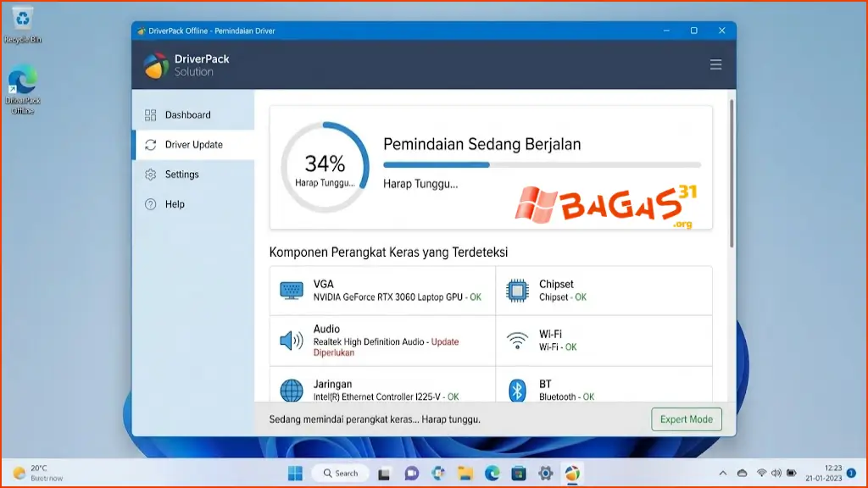The height and width of the screenshot is (488, 868).
Task: Open Settings gear on the taskbar
Action: [546, 474]
